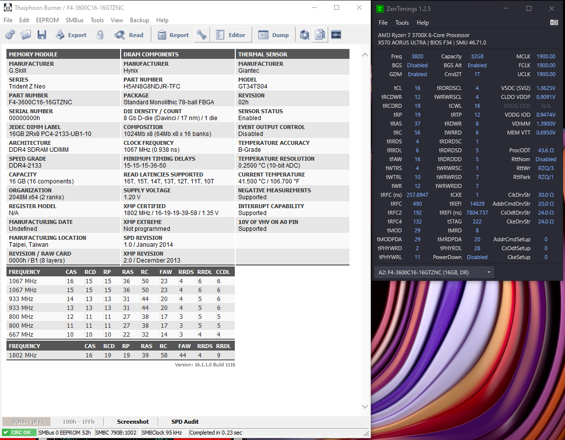Viewport: 565px width, 440px height.
Task: Click the Export toolbar button
Action: point(71,35)
